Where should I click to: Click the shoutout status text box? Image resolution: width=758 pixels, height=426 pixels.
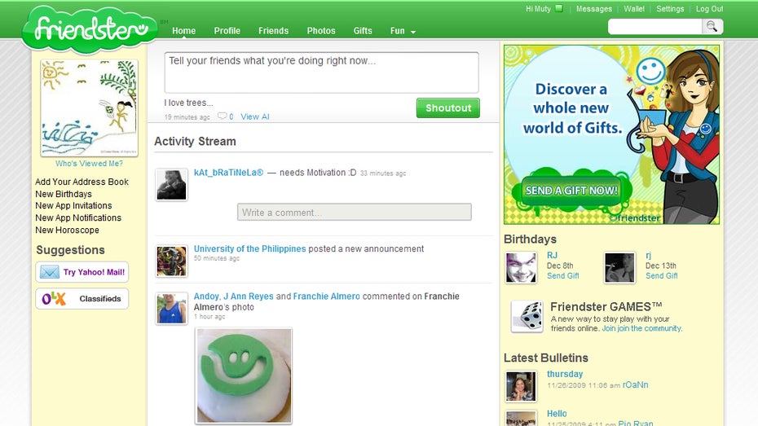click(x=321, y=72)
